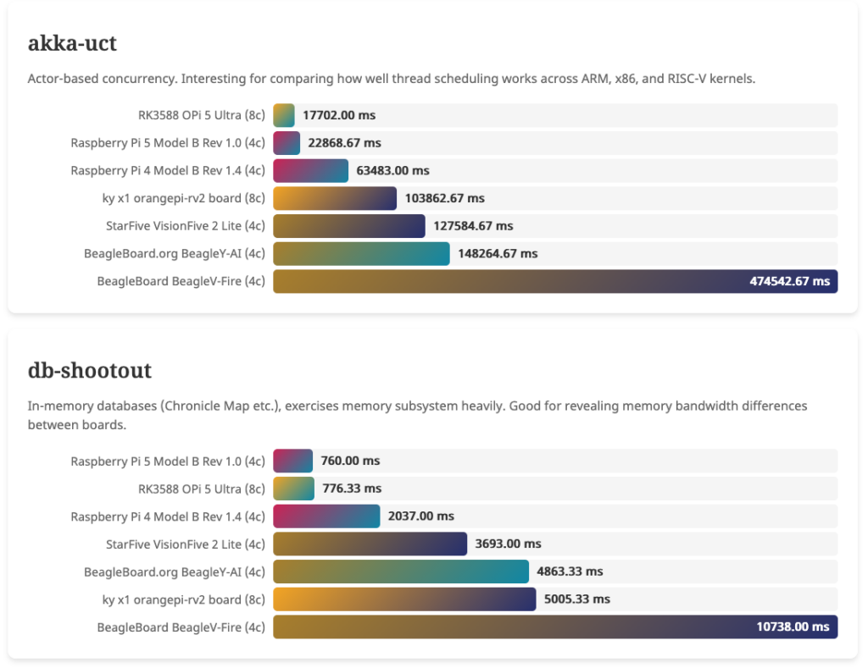Viewport: 868px width, 668px height.
Task: Select the StarFive VisionFive 2 Lite db-shootout bar
Action: 370,544
